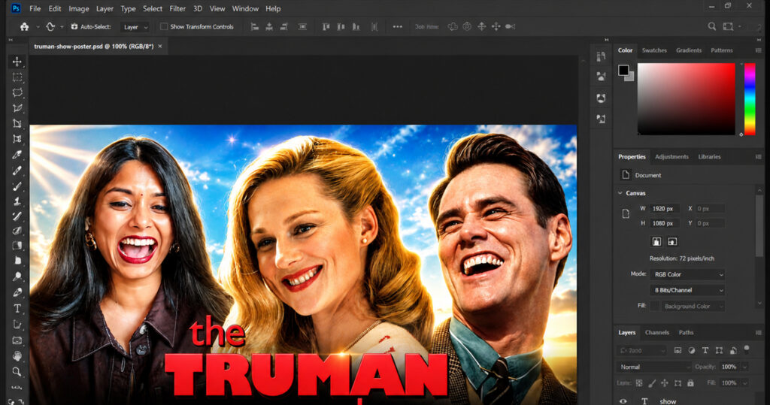770x405 pixels.
Task: Select the Zoom tool in the toolbar
Action: pos(17,371)
